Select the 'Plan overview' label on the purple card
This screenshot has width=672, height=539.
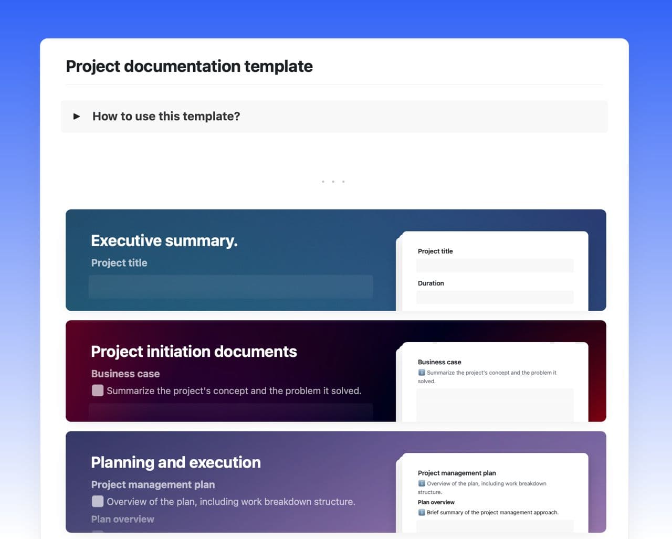pos(122,519)
